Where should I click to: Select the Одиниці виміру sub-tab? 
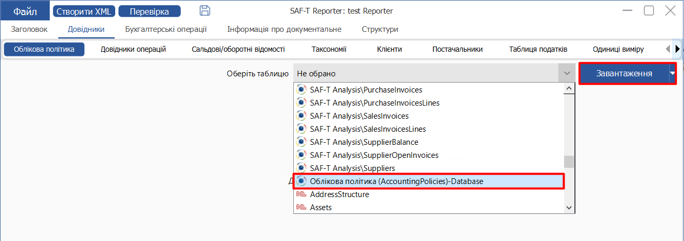click(618, 49)
